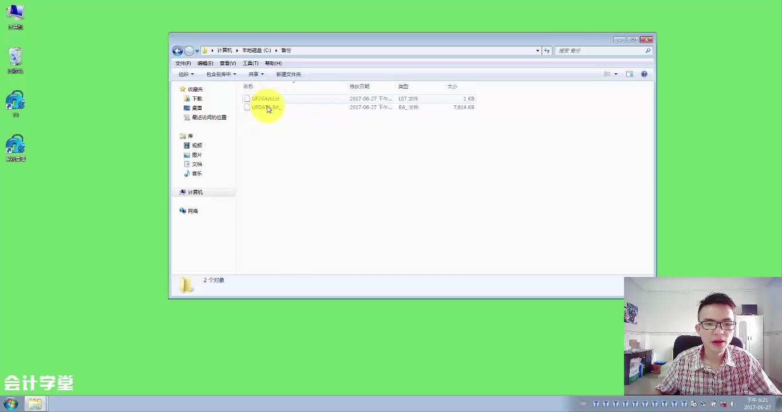Select the UFDATA.BA_ file
Image resolution: width=782 pixels, height=412 pixels.
(x=267, y=108)
